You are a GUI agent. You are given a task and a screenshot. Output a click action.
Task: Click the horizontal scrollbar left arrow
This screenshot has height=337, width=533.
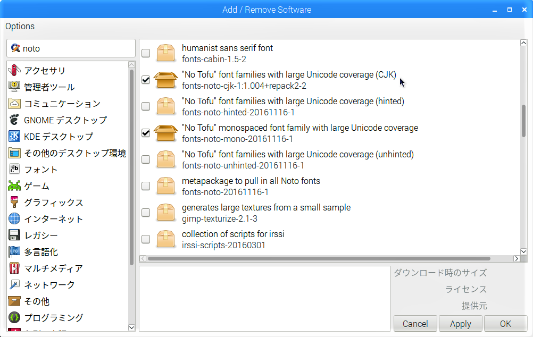coord(143,258)
